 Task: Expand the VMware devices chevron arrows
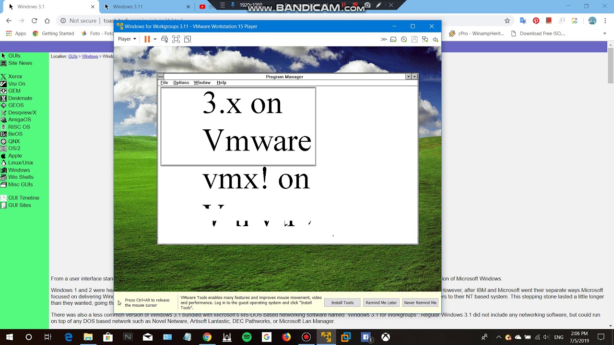(384, 39)
